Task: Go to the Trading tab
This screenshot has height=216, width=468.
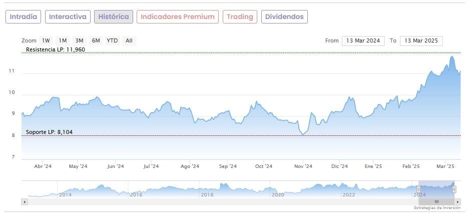Action: click(240, 16)
